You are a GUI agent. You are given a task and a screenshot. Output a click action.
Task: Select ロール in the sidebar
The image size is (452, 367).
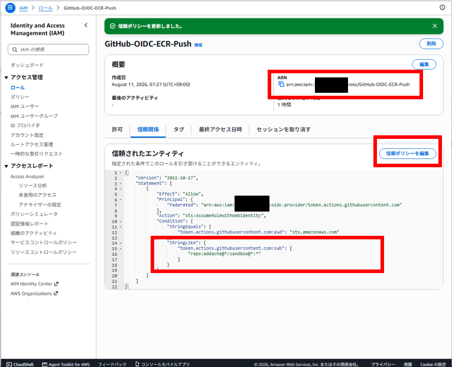18,87
